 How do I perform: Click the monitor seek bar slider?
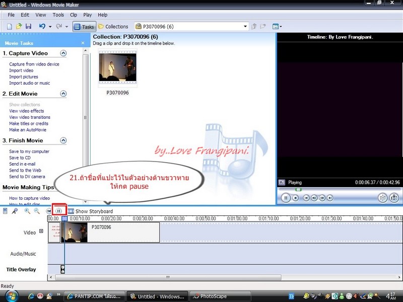click(x=298, y=190)
